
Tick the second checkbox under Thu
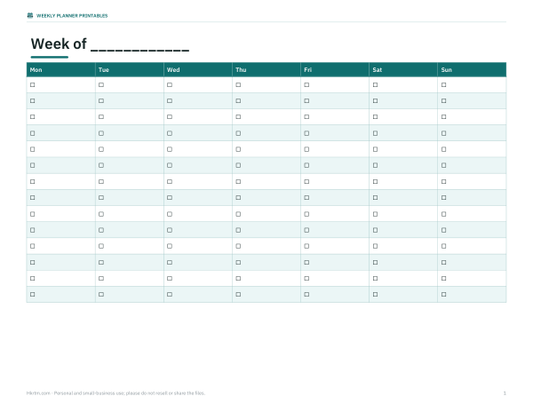238,101
